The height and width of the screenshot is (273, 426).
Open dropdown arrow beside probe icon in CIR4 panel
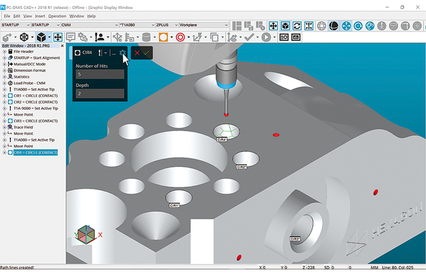(106, 53)
